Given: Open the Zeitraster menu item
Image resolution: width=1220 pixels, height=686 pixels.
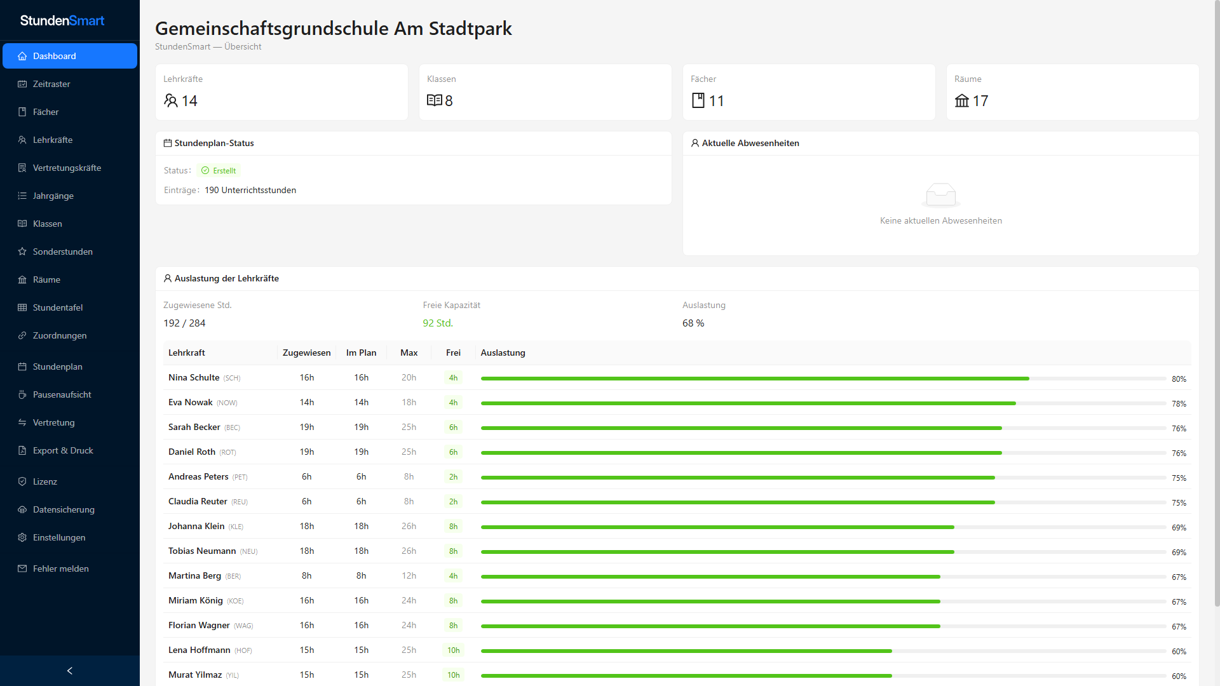Looking at the screenshot, I should tap(70, 84).
